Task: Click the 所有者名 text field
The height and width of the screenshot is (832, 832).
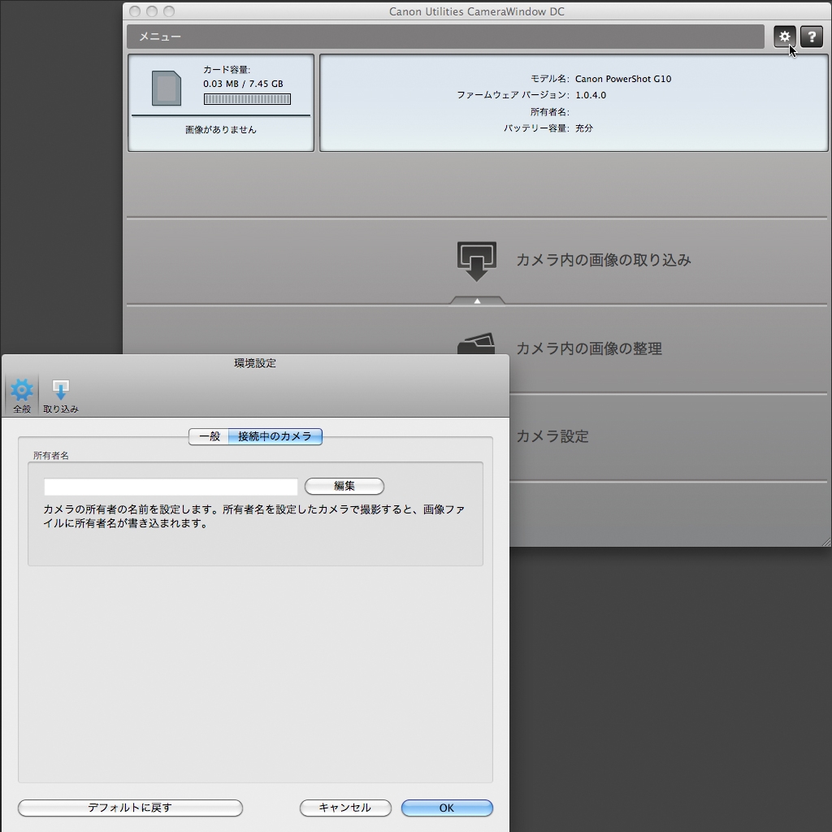Action: point(171,487)
